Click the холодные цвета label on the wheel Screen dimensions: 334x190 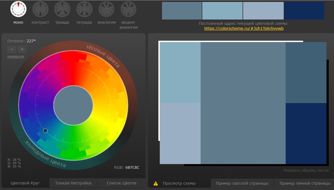45,154
